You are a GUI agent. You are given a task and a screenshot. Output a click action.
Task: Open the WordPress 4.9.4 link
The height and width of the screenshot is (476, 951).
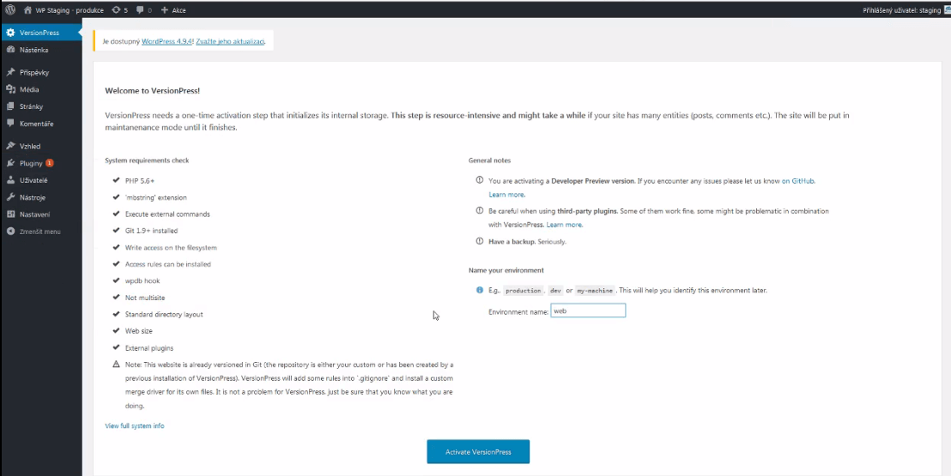coord(167,41)
